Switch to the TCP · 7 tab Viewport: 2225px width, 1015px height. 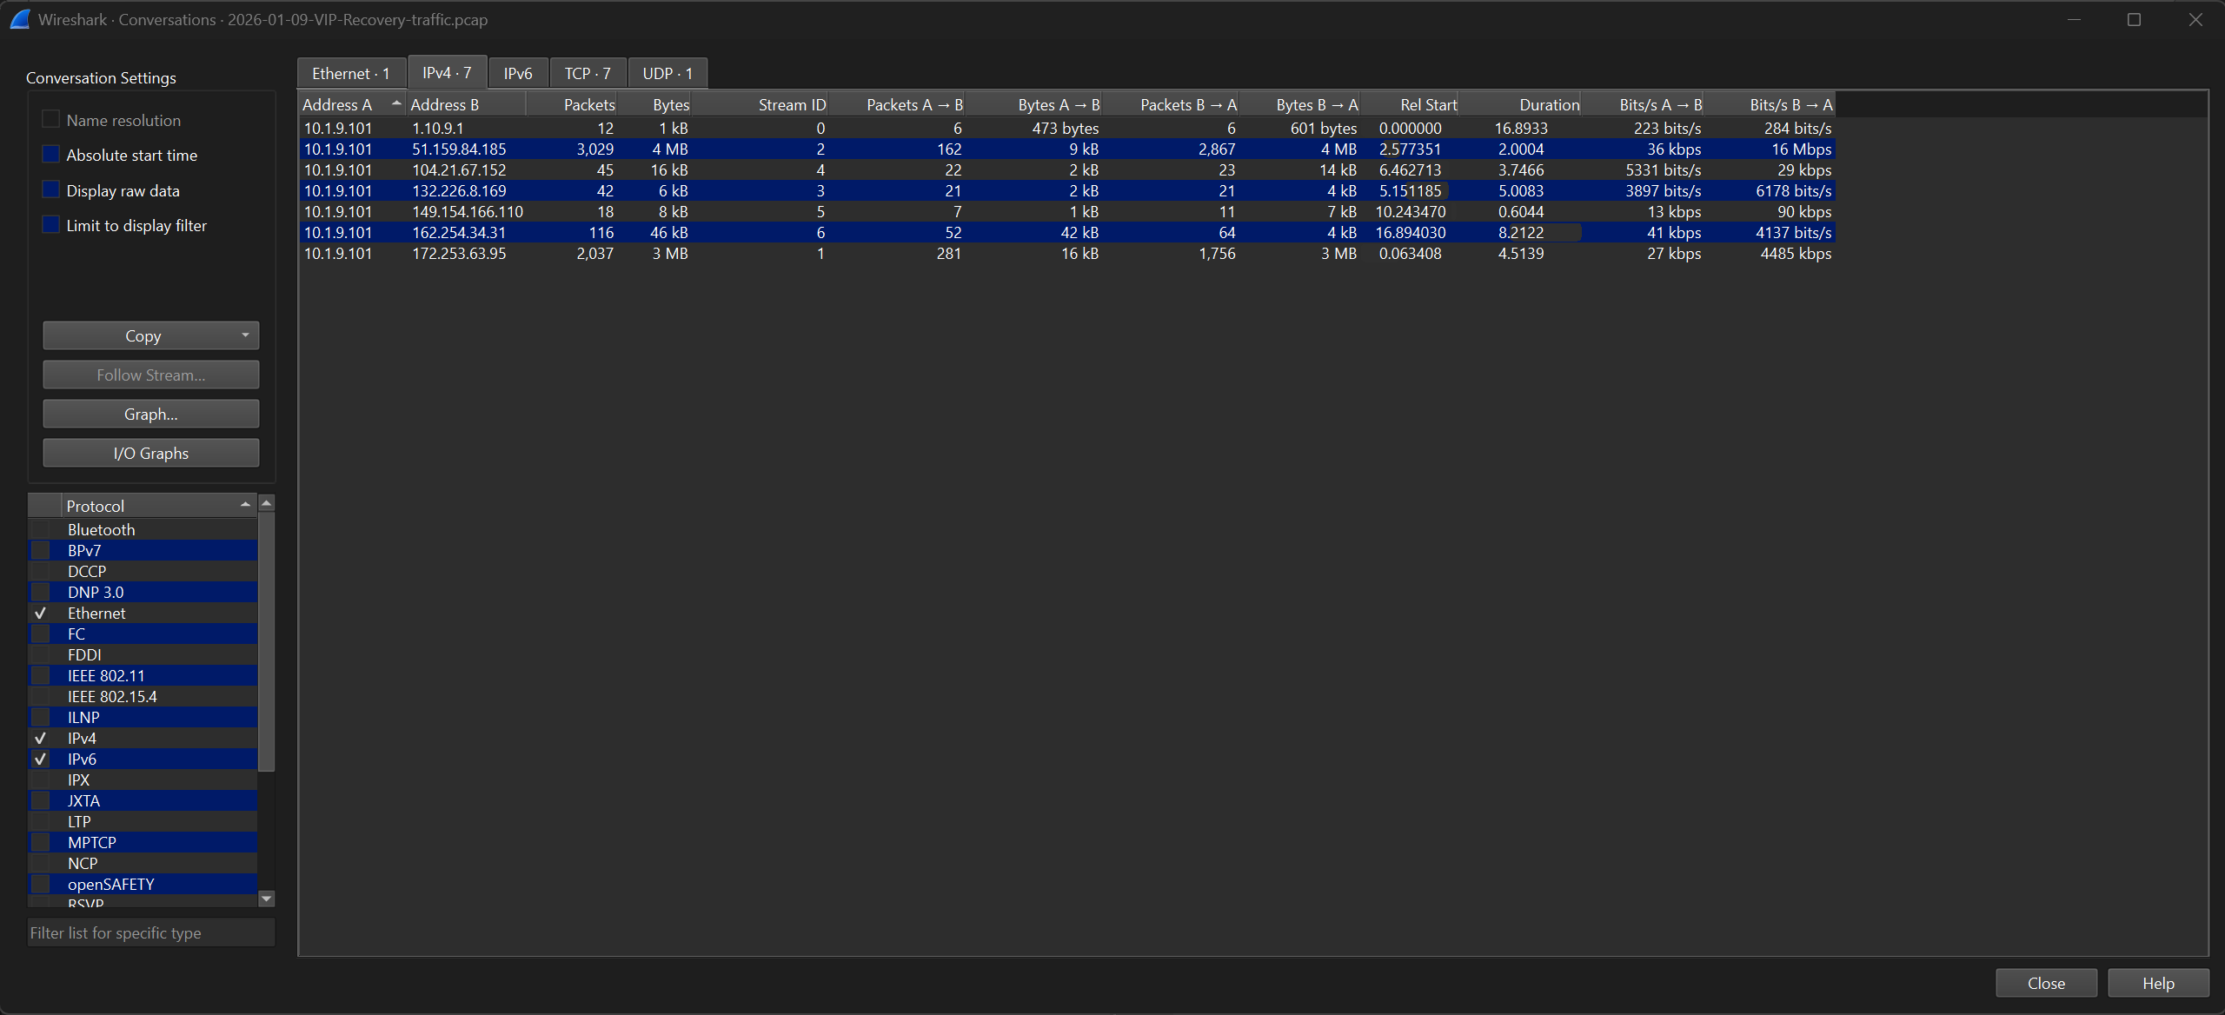(588, 74)
